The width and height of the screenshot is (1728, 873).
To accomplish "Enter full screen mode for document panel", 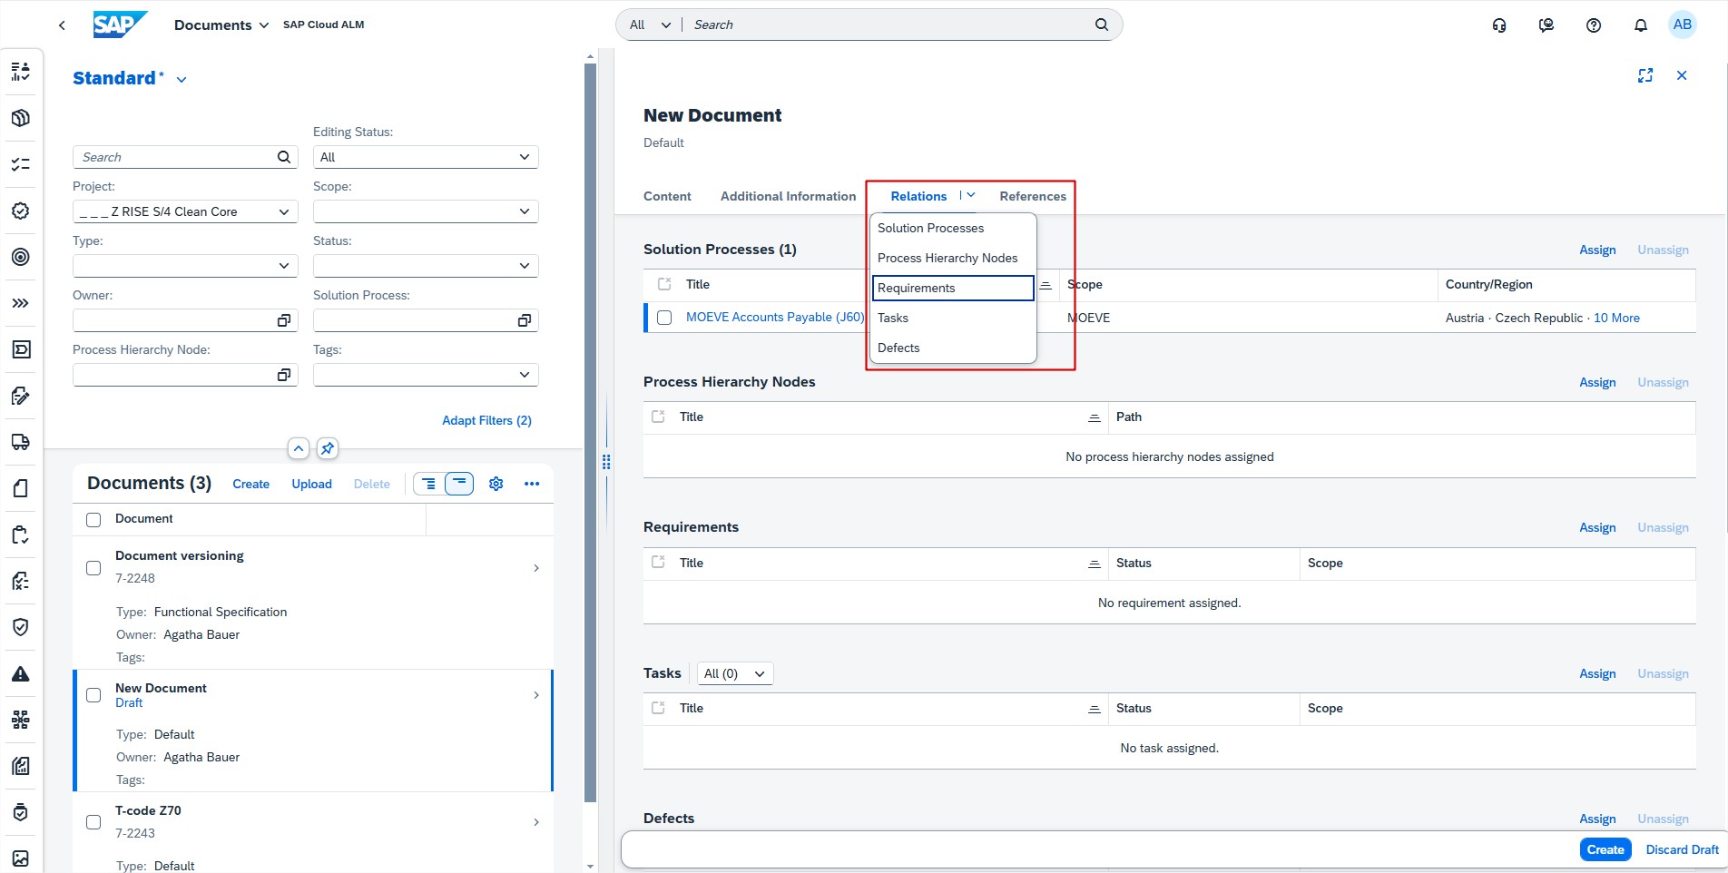I will [1645, 75].
